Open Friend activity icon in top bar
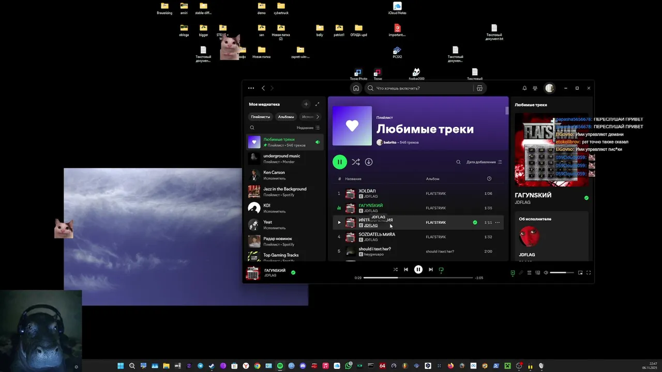Screen dimensions: 662x372 click(x=535, y=88)
